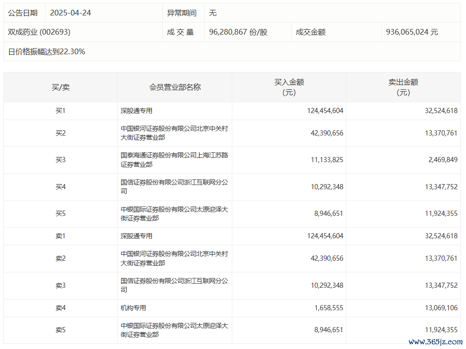This screenshot has width=466, height=349.
Task: Select 124,454,604 in the 卖1 row
Action: click(325, 236)
